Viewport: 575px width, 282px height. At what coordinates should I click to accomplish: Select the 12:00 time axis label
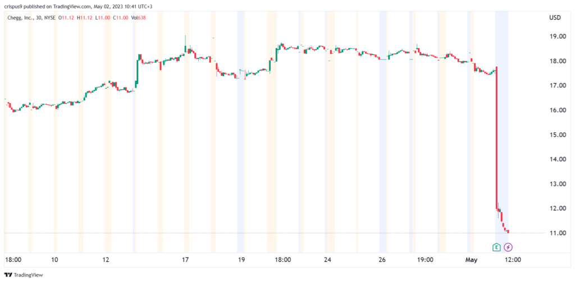(x=513, y=260)
